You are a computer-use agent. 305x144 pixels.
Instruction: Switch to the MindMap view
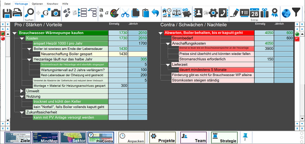(46, 138)
